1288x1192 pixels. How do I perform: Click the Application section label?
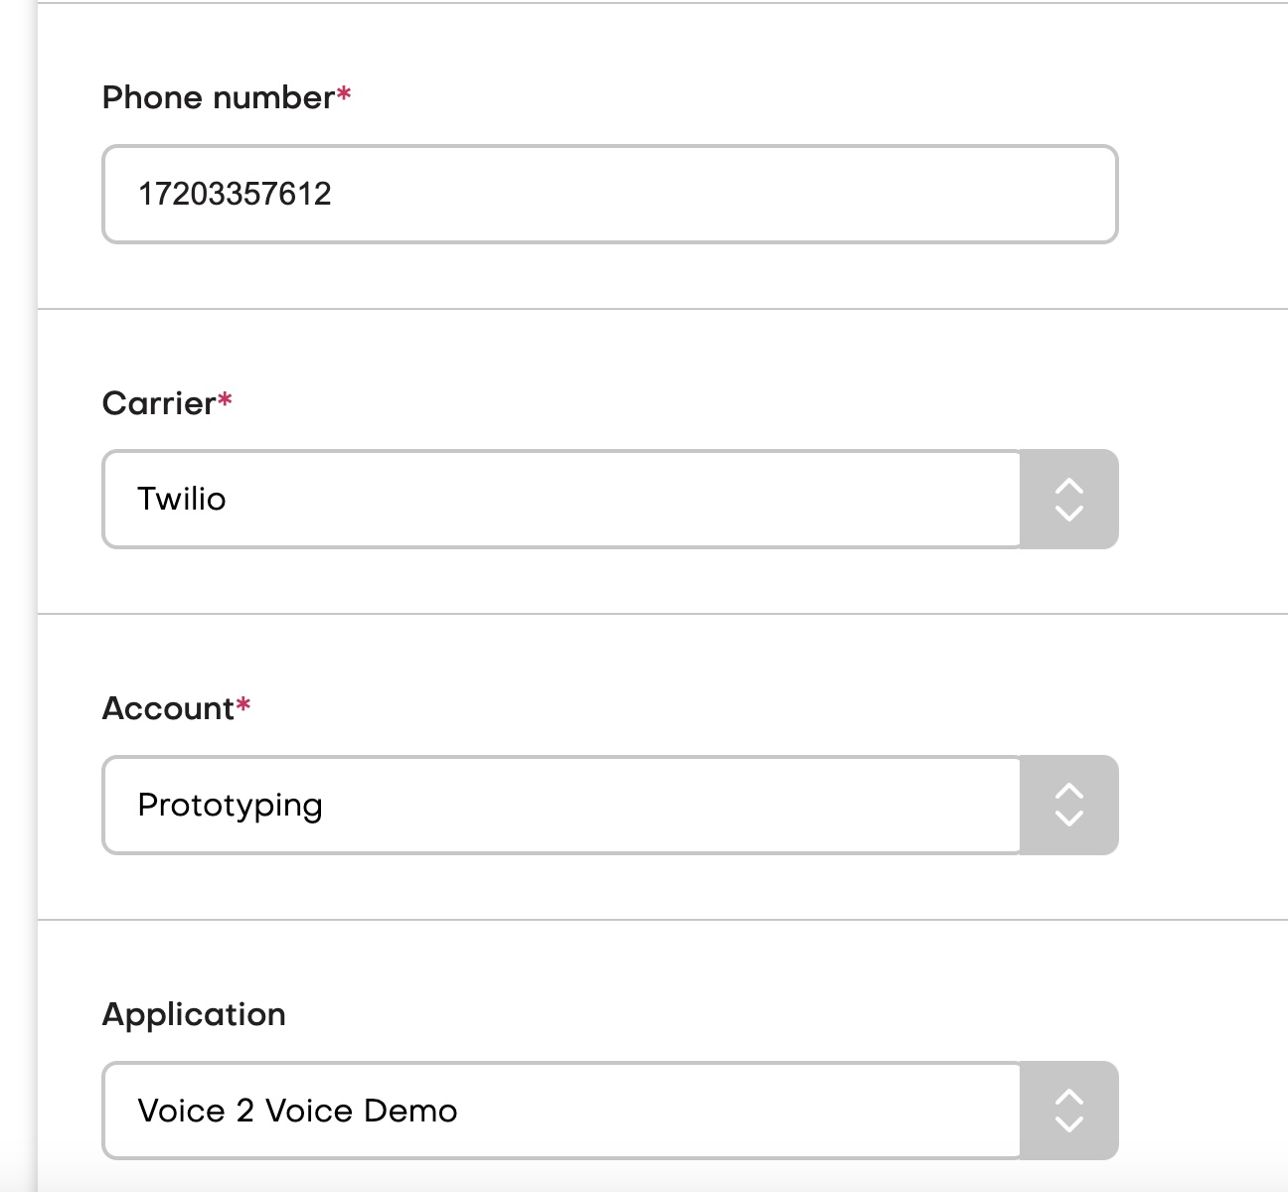click(x=195, y=1014)
